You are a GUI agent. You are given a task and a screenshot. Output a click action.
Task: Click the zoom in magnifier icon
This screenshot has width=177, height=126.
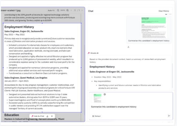click(x=67, y=10)
